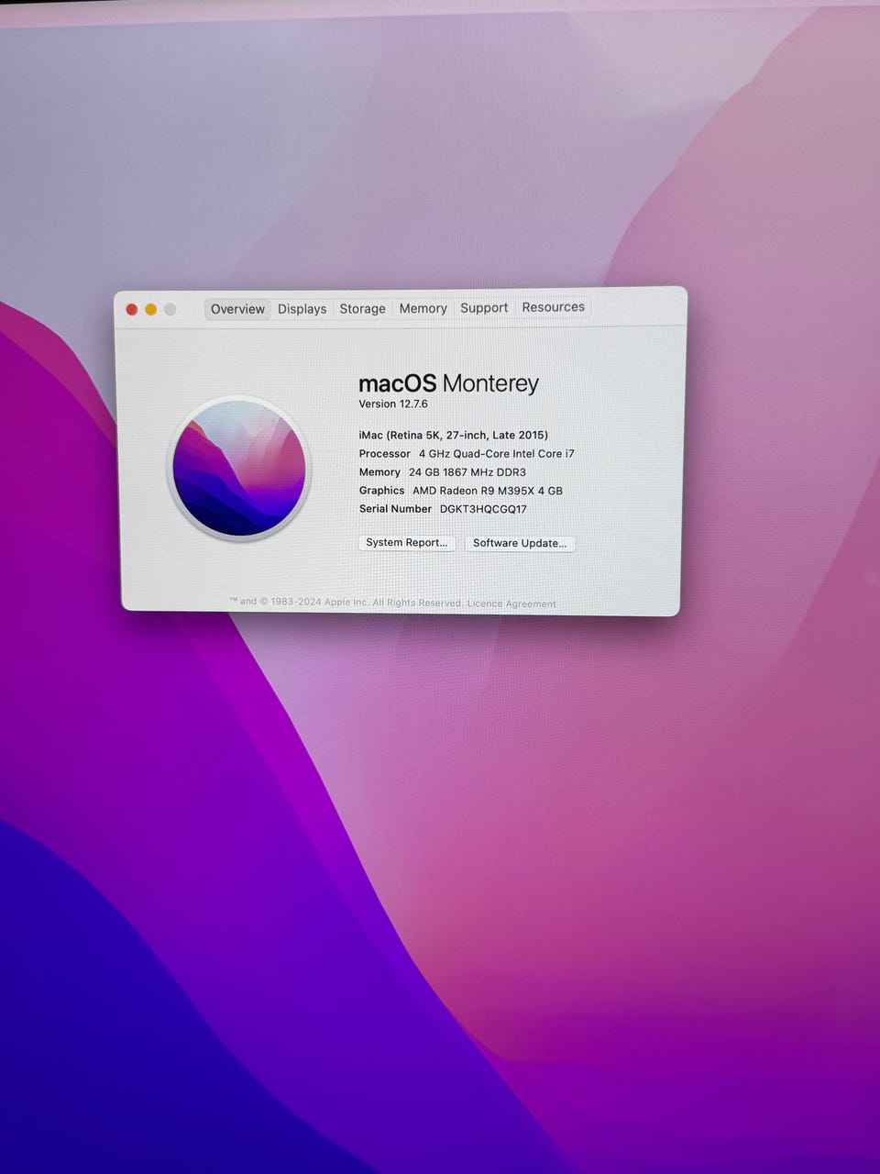This screenshot has height=1174, width=880.
Task: Switch to the Overview tab
Action: coord(237,309)
